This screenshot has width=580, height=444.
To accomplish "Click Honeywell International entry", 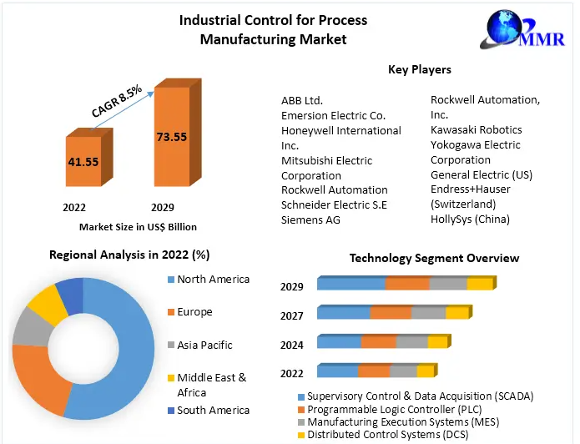I will tap(341, 138).
